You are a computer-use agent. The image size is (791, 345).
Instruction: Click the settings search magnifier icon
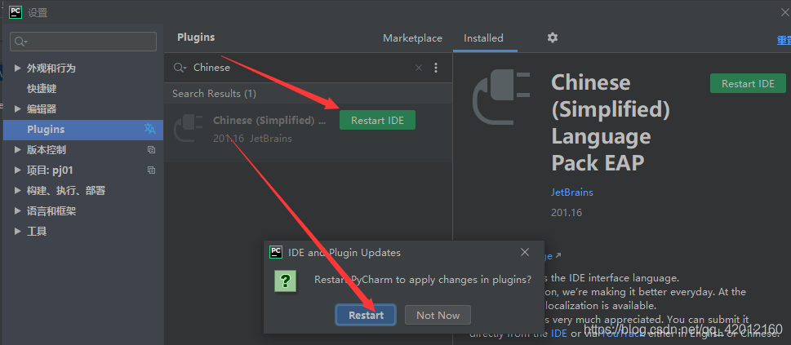pyautogui.click(x=20, y=42)
